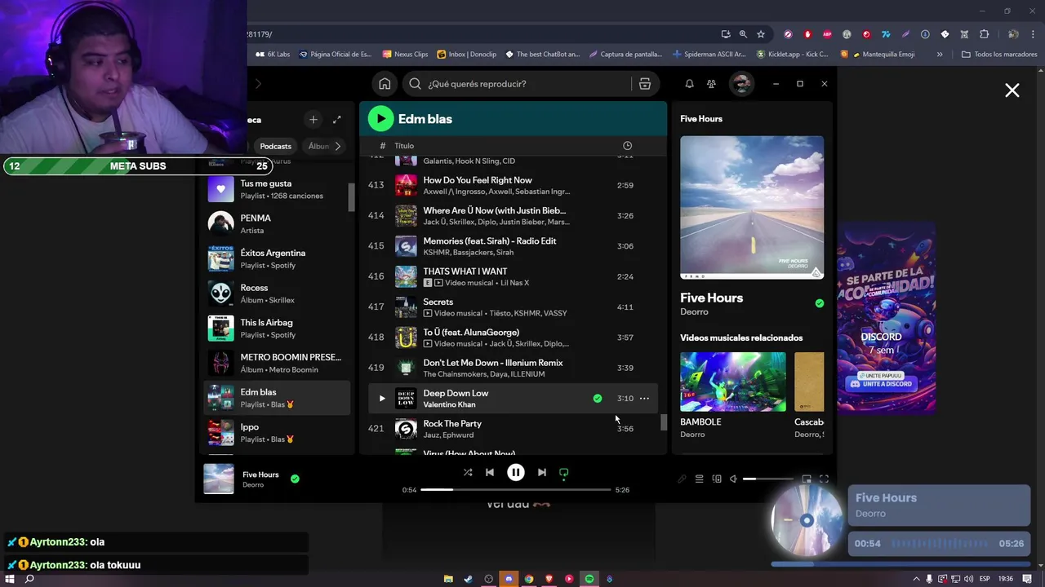Open the lyrics microphone icon
Image resolution: width=1045 pixels, height=587 pixels.
pos(682,479)
